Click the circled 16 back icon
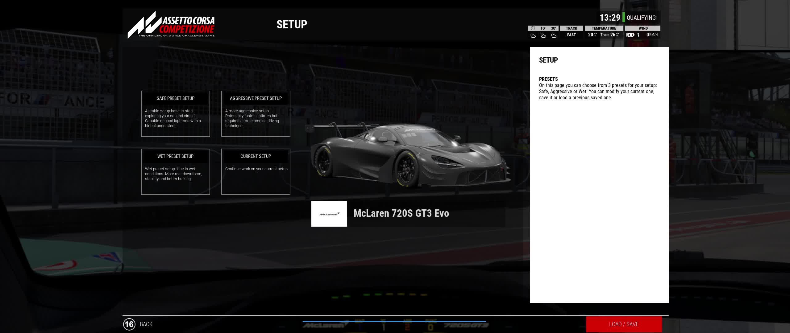 click(129, 324)
